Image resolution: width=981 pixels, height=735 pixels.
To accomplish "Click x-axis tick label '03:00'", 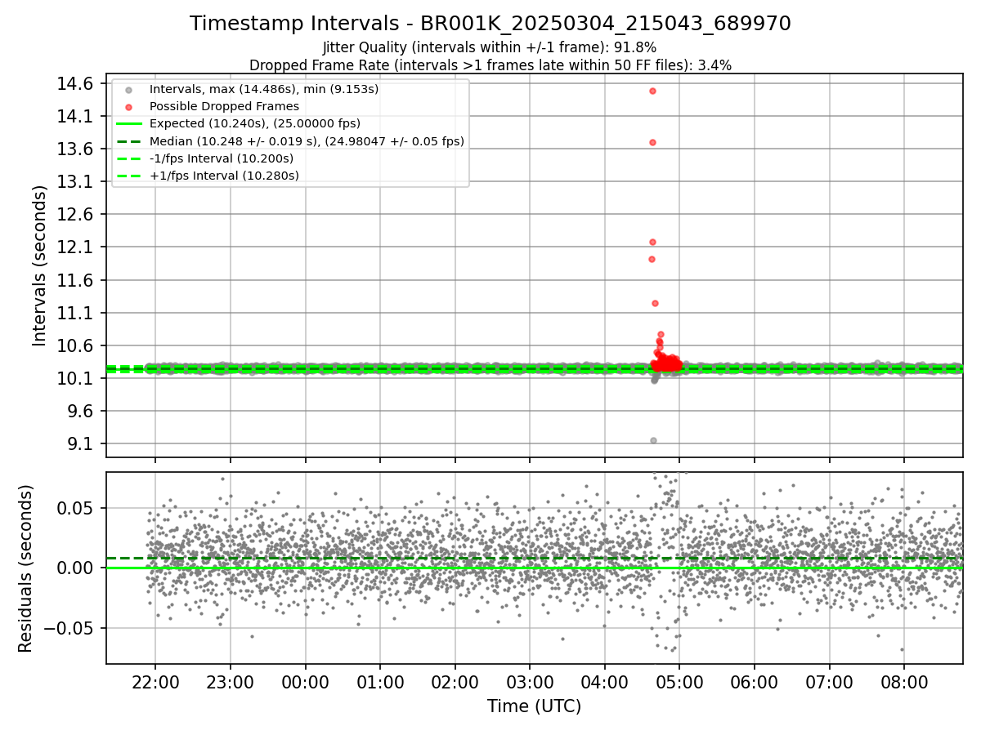I will (x=530, y=681).
